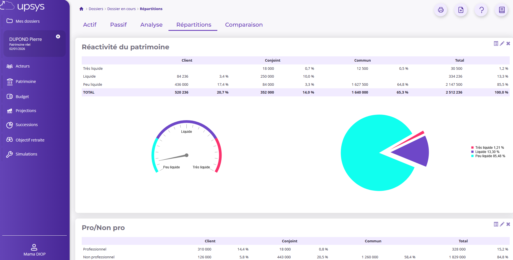
Task: Switch to the Actif tab
Action: tap(90, 25)
